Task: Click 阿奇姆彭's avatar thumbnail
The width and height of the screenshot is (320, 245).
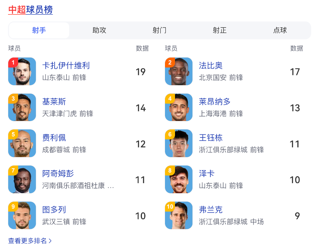Action: [22, 179]
